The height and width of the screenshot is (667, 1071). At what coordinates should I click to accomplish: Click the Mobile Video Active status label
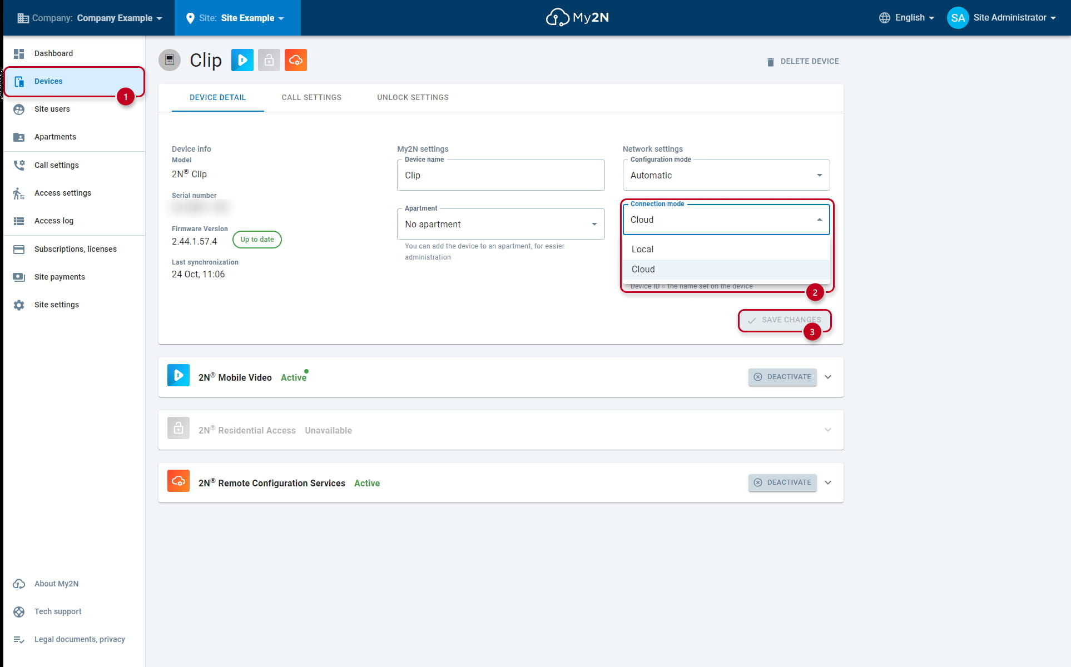tap(294, 377)
